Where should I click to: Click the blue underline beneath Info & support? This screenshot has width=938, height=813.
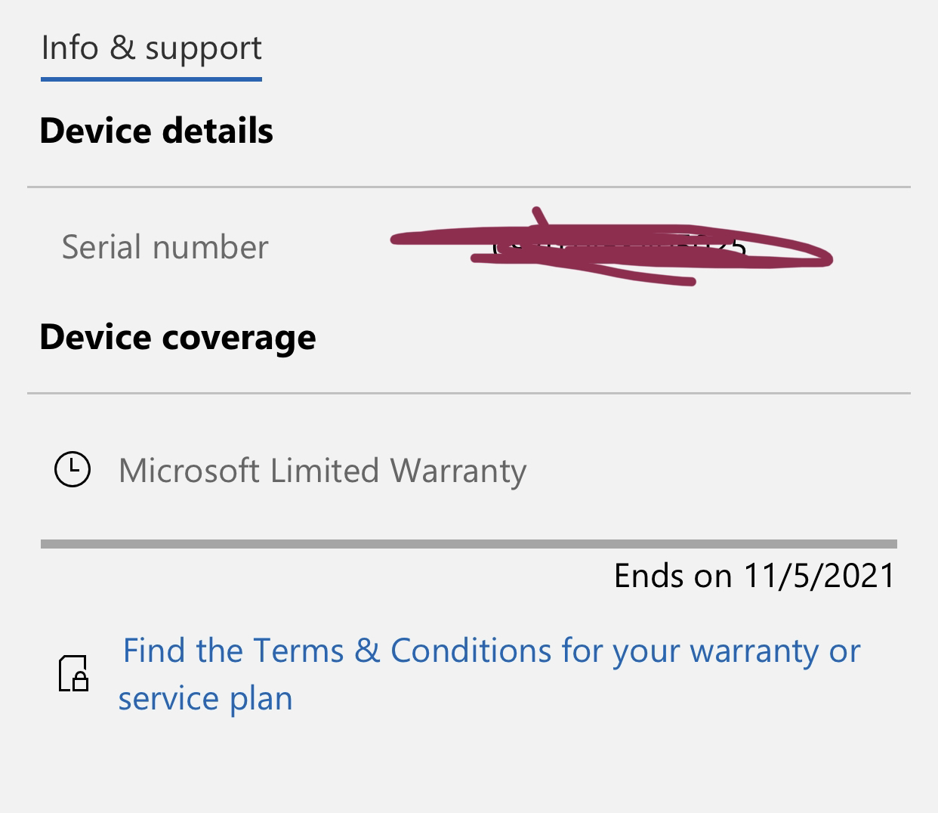[151, 78]
